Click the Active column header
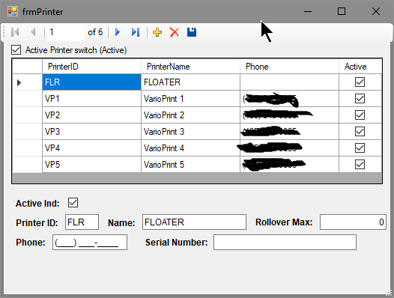Image resolution: width=394 pixels, height=298 pixels. 360,67
